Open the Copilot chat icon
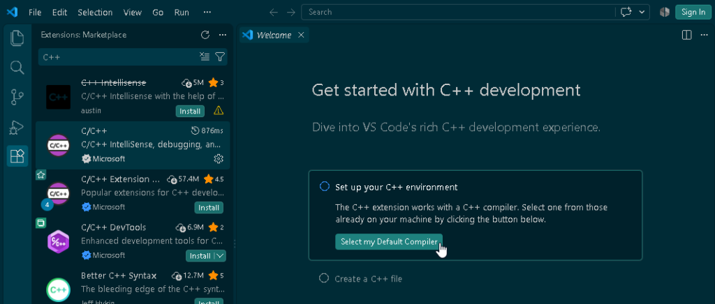715x304 pixels. pos(626,13)
